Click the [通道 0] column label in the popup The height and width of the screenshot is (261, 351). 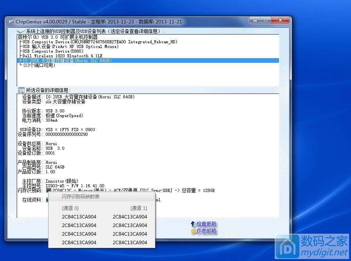(x=70, y=208)
